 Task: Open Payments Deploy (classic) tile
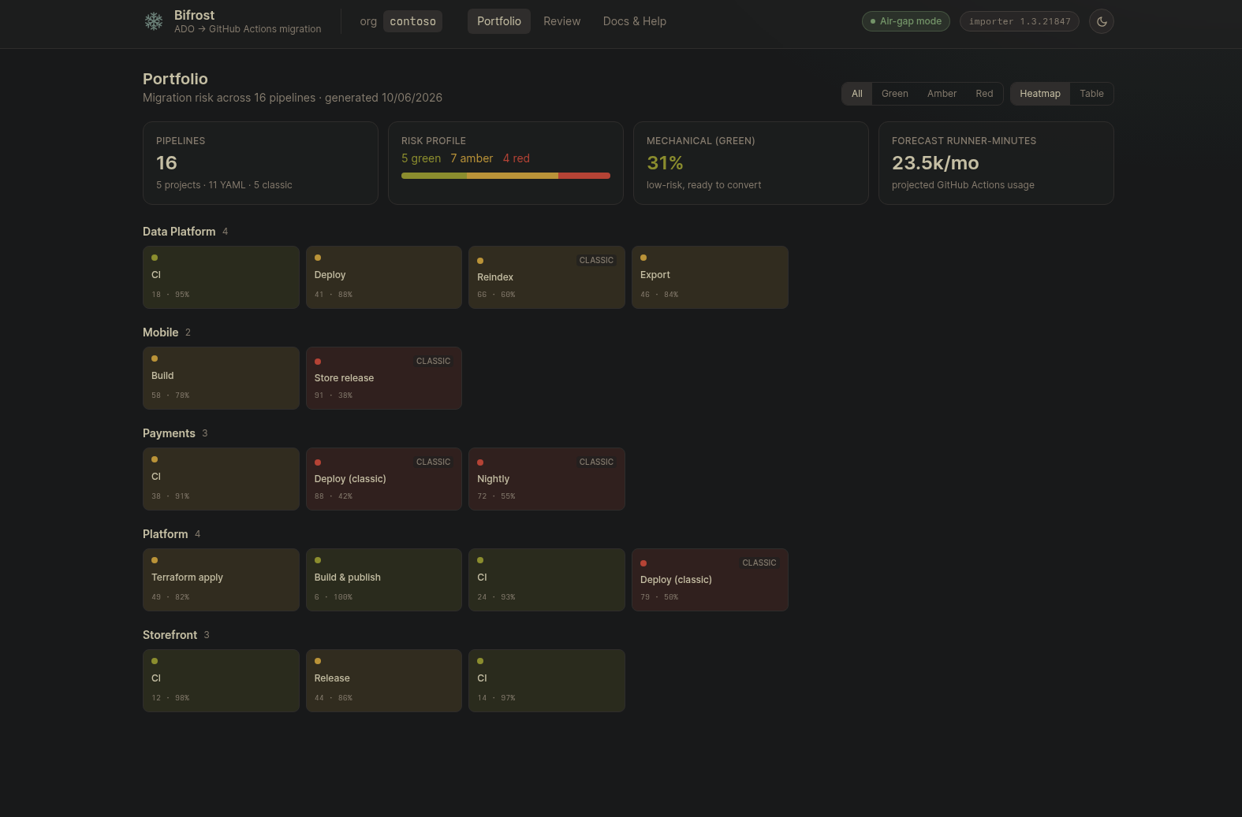[384, 479]
